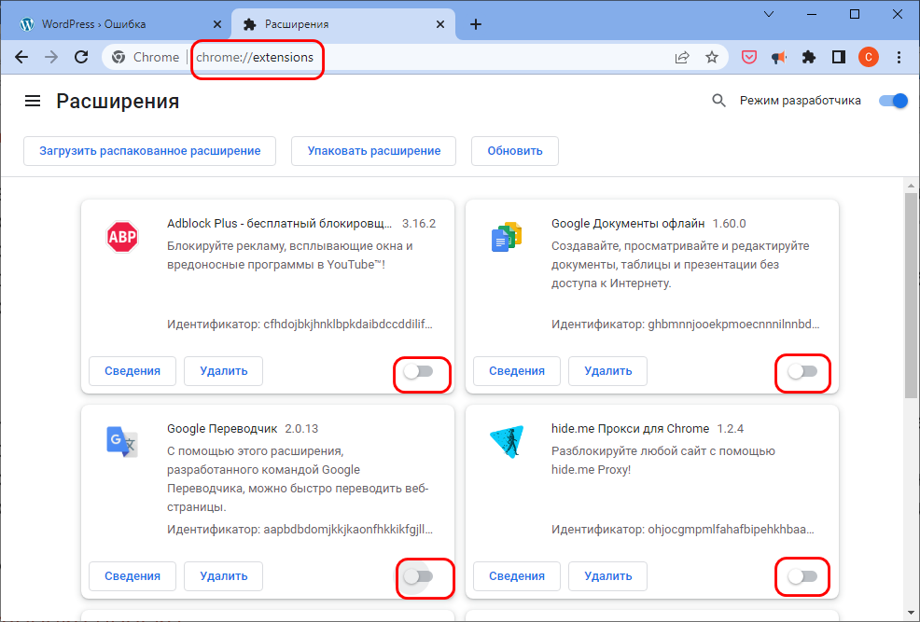Viewport: 920px width, 622px height.
Task: Open the Extensions puzzle piece menu
Action: click(x=809, y=57)
